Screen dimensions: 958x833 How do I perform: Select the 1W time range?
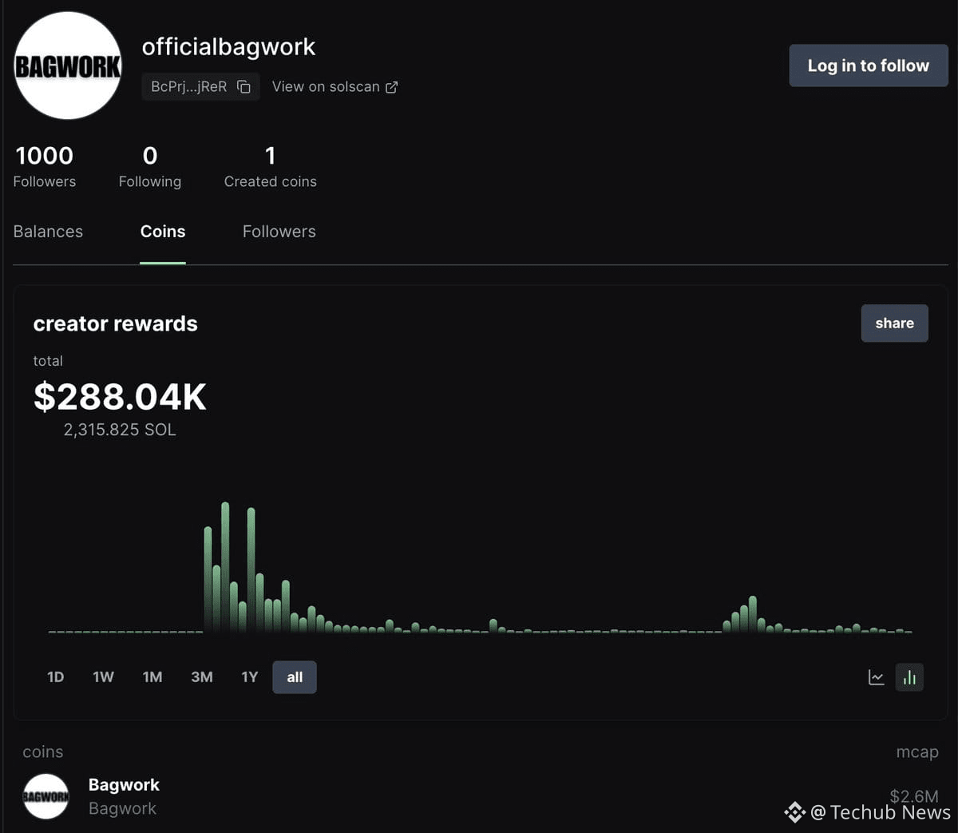point(103,677)
